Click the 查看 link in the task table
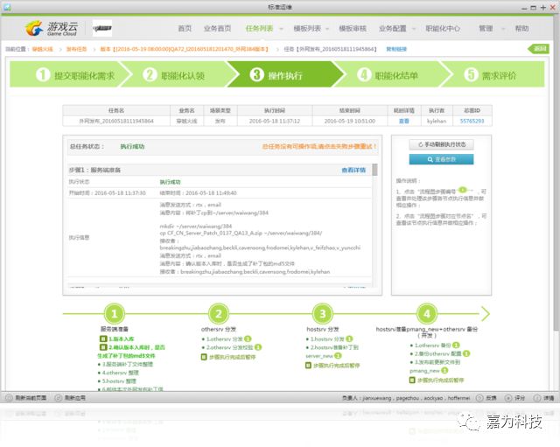This screenshot has width=560, height=447. [404, 122]
